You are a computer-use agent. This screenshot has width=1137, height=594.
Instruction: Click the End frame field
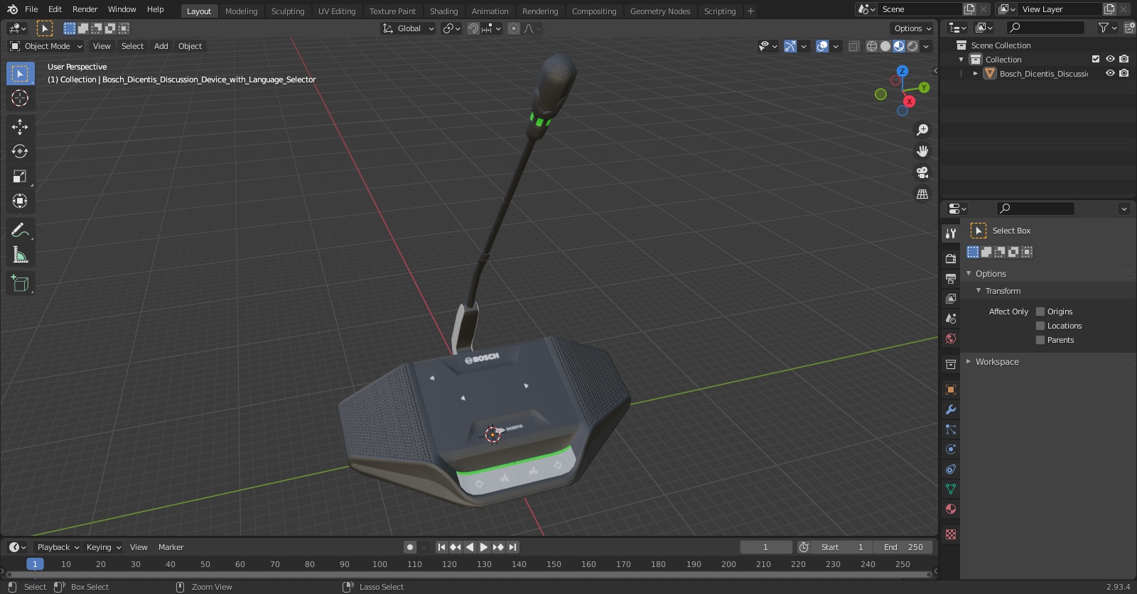click(904, 547)
